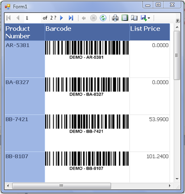Refresh the report
The image size is (185, 194).
point(103,18)
